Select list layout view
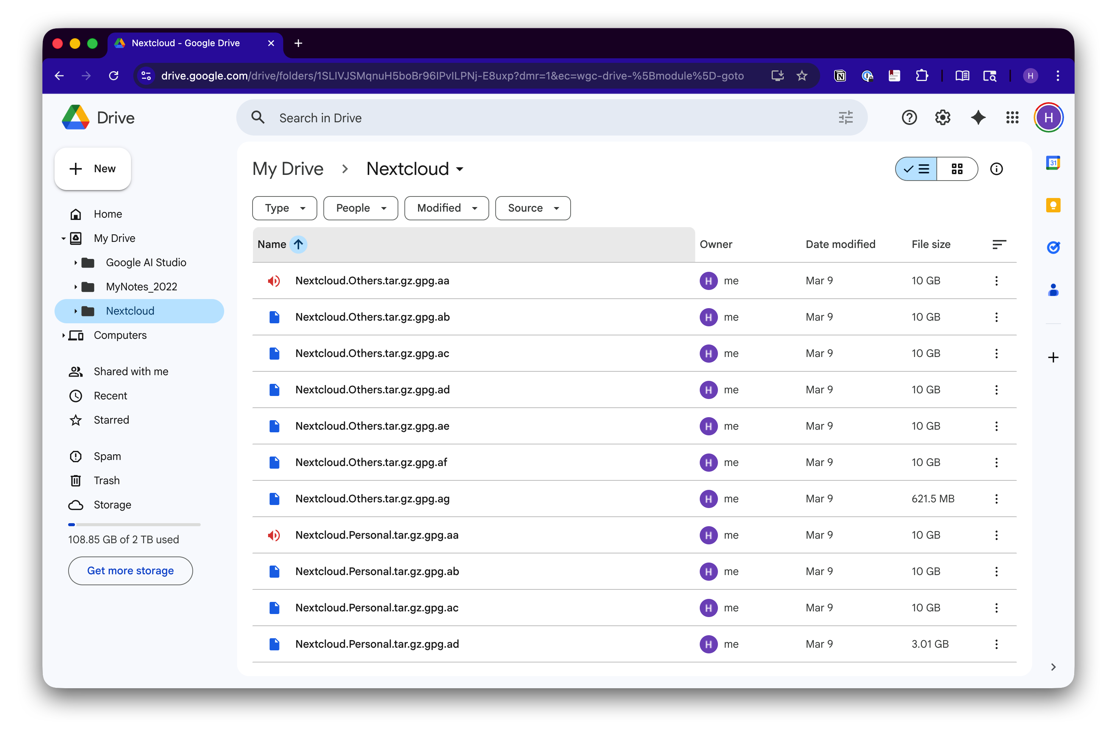This screenshot has width=1117, height=745. pyautogui.click(x=916, y=169)
